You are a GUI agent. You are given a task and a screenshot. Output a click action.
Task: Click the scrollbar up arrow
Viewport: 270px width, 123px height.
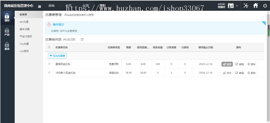coord(268,13)
